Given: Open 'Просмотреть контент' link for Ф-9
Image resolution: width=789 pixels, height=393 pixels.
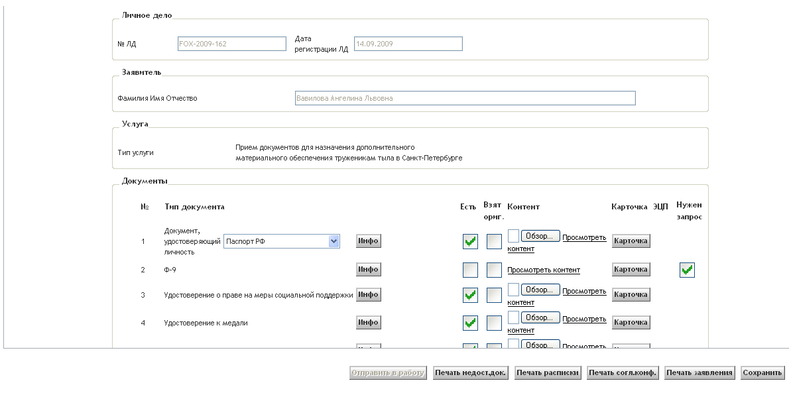Looking at the screenshot, I should [544, 270].
